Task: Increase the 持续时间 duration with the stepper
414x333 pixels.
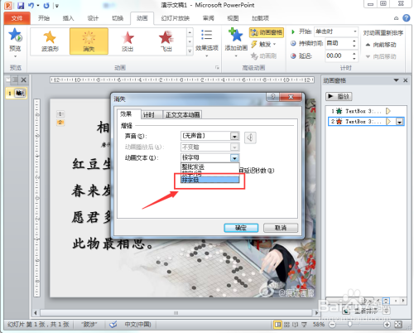Action: pos(354,41)
